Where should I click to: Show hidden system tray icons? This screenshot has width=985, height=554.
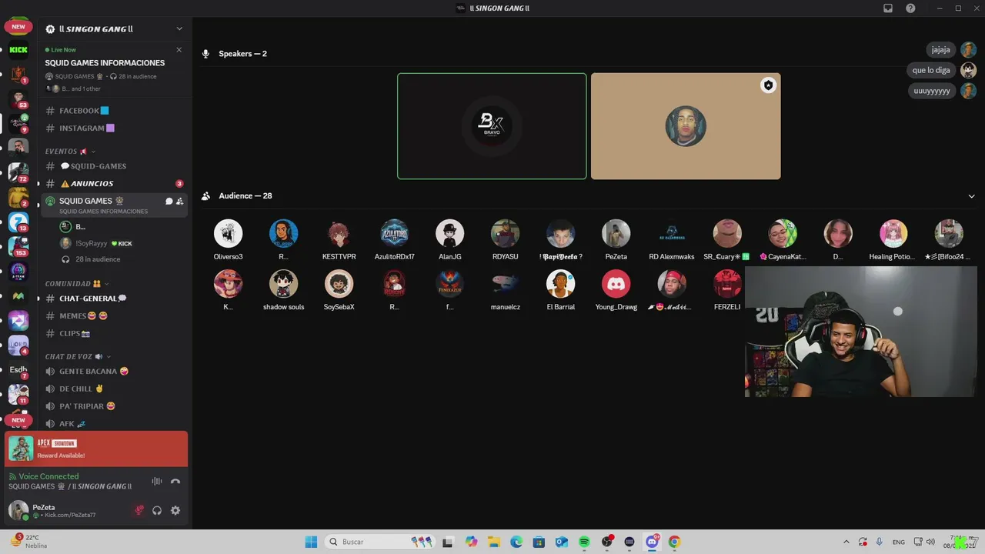(x=846, y=542)
